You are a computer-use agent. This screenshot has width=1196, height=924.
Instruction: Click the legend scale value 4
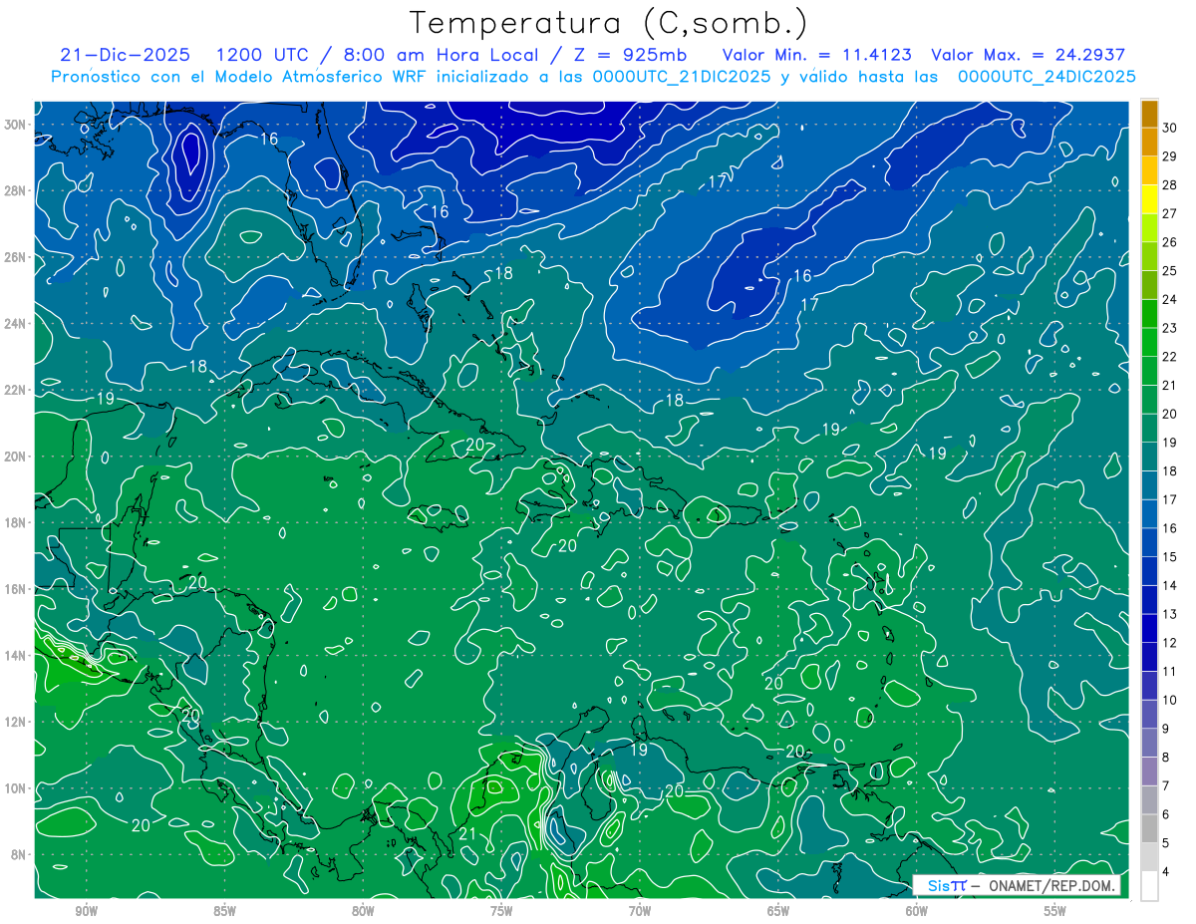[x=1166, y=872]
